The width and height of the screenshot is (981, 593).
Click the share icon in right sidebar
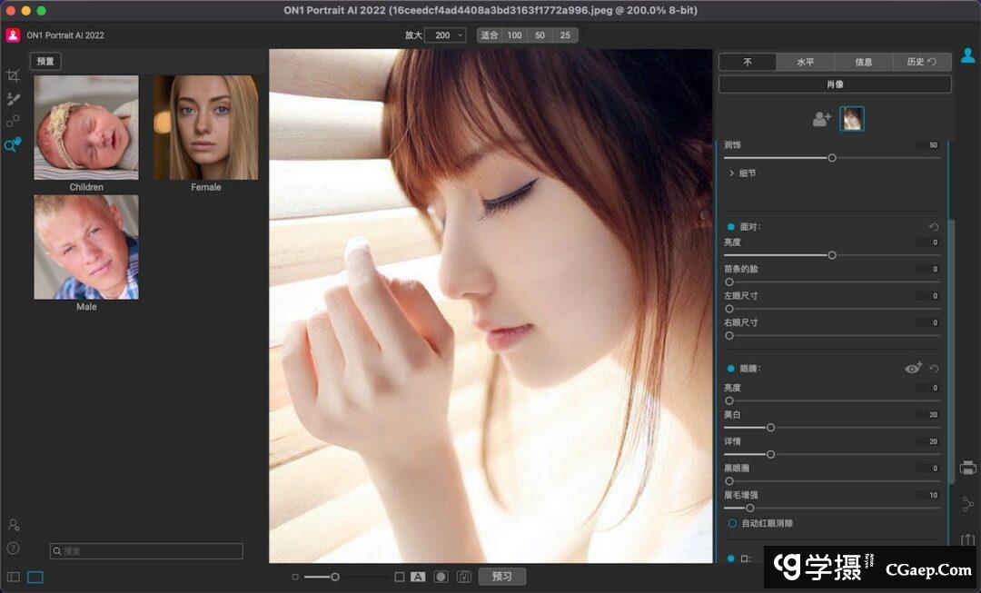point(968,504)
